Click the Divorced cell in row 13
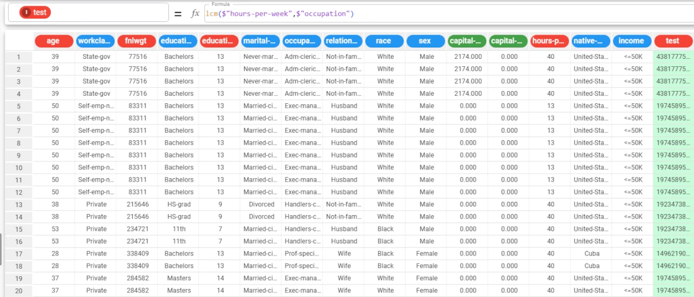 [261, 205]
